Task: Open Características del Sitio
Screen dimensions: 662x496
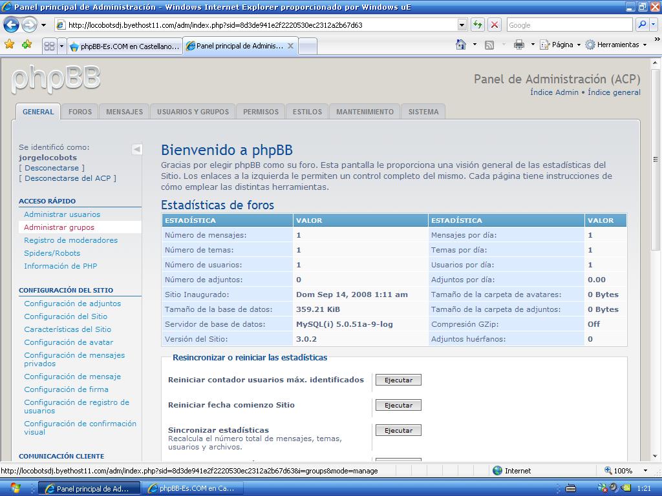Action: coord(67,329)
